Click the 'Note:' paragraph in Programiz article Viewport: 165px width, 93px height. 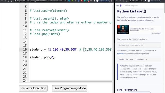point(138,72)
